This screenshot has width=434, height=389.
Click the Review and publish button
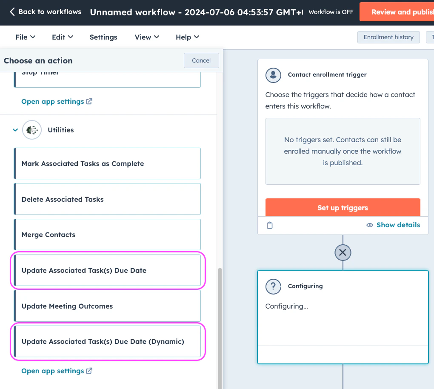[x=403, y=12]
